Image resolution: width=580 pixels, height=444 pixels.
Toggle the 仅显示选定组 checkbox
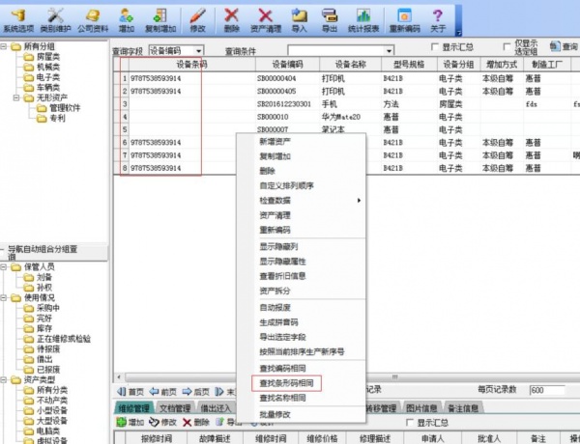point(507,46)
